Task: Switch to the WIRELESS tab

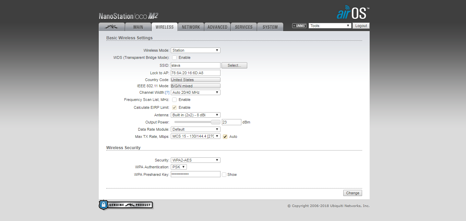Action: point(165,27)
